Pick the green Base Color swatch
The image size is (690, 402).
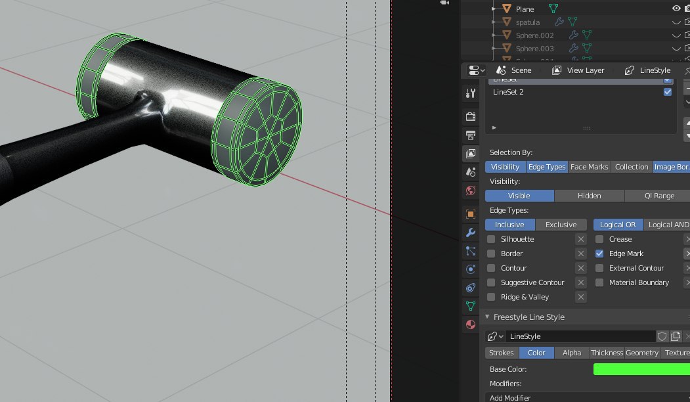click(641, 369)
